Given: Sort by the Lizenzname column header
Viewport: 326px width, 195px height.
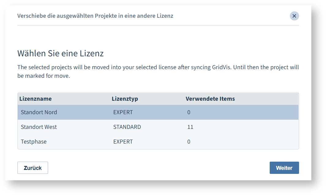Looking at the screenshot, I should coord(36,99).
